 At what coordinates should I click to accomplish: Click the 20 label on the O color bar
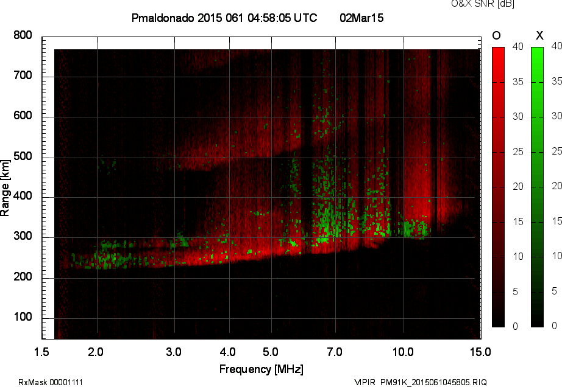tap(518, 186)
